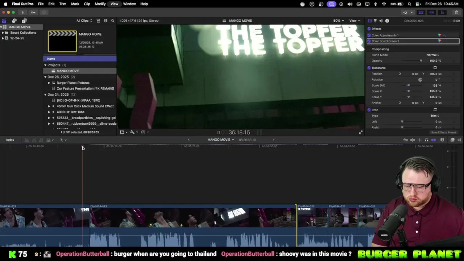The height and width of the screenshot is (261, 464).
Task: Uncheck the Crop checkbox
Action: 369,110
